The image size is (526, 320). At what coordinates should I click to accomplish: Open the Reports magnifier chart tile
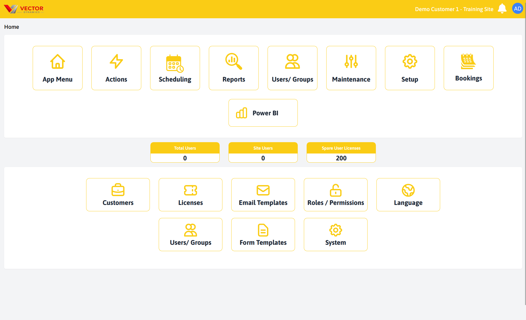pyautogui.click(x=234, y=68)
